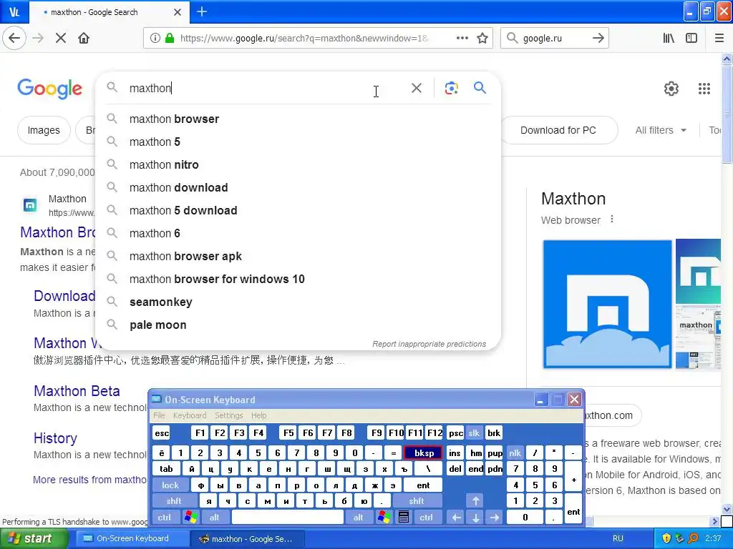The width and height of the screenshot is (733, 549).
Task: Select suggestion maxthon 6
Action: pos(297,234)
